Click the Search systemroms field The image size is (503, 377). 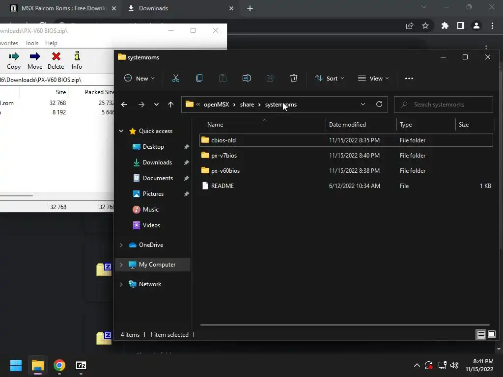pyautogui.click(x=444, y=105)
